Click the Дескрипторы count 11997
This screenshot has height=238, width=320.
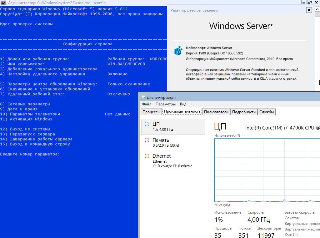click(266, 235)
